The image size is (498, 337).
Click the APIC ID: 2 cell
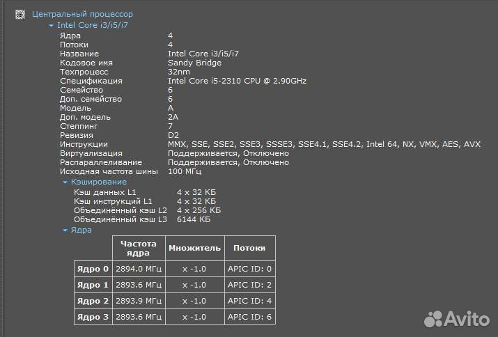click(249, 285)
